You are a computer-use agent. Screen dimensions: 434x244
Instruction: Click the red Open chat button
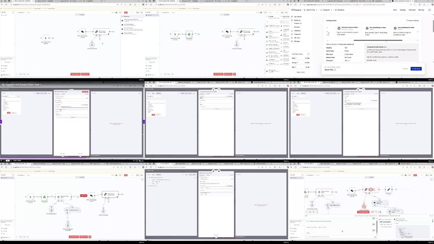83,196
